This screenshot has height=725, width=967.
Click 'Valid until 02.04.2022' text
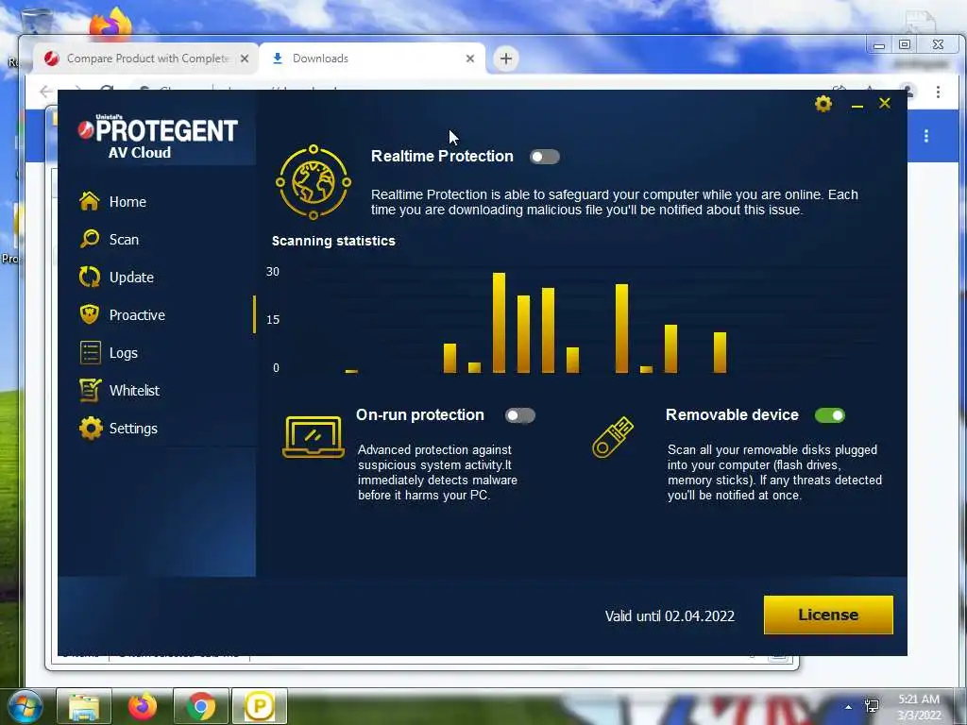670,615
